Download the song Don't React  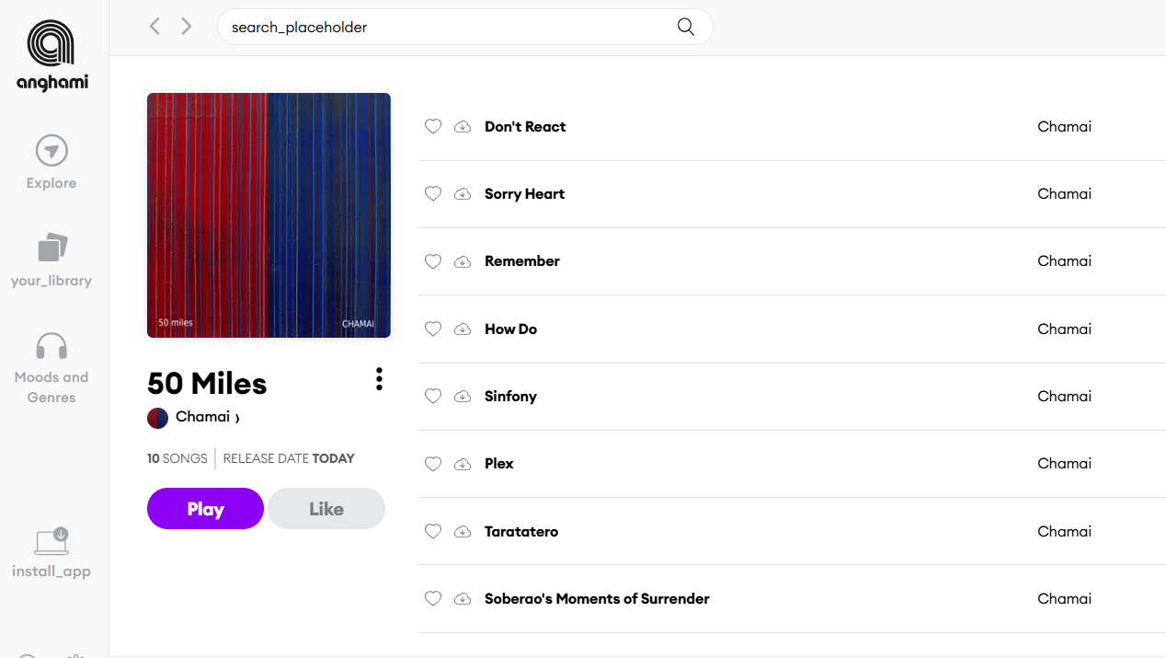463,127
